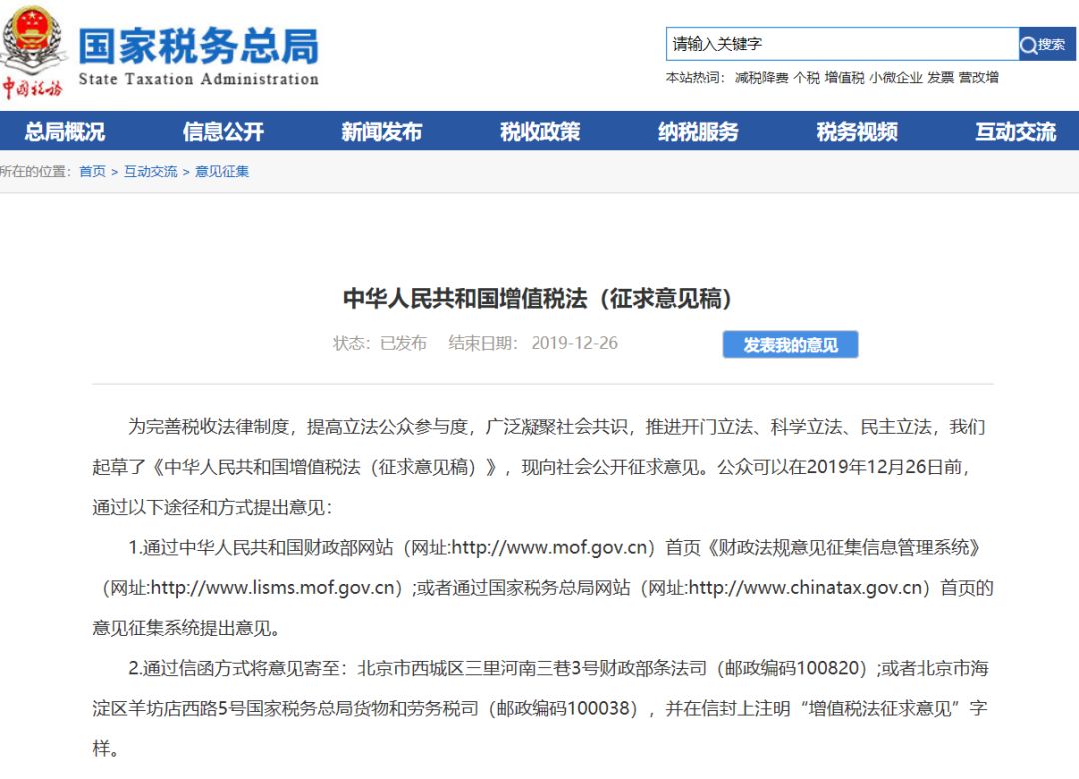Open the 个税 hot word link

pos(806,78)
